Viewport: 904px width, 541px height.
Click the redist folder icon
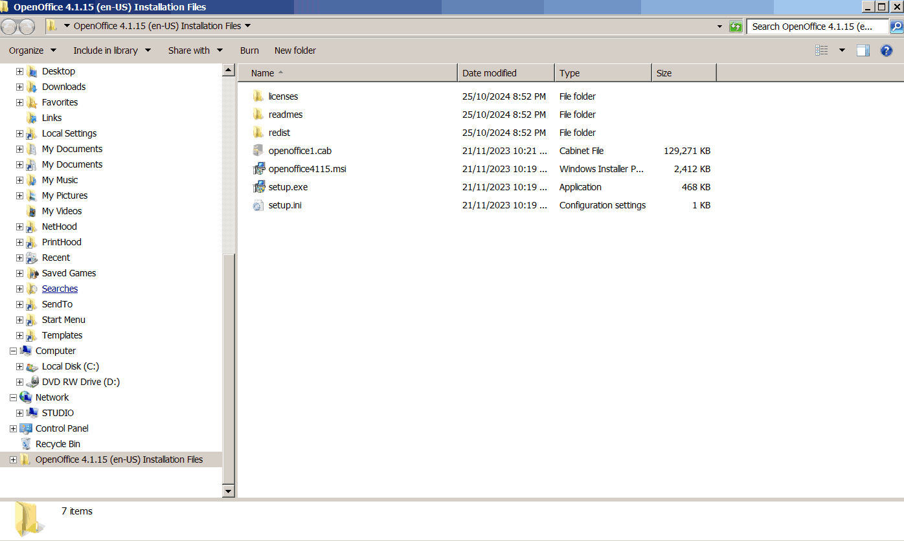click(258, 133)
